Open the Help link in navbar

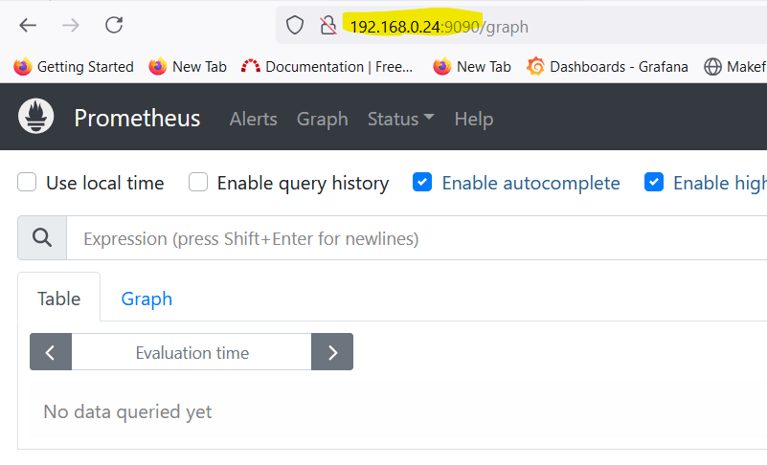(473, 119)
